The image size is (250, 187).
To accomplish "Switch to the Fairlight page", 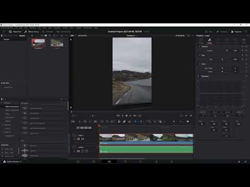I will pos(156,162).
